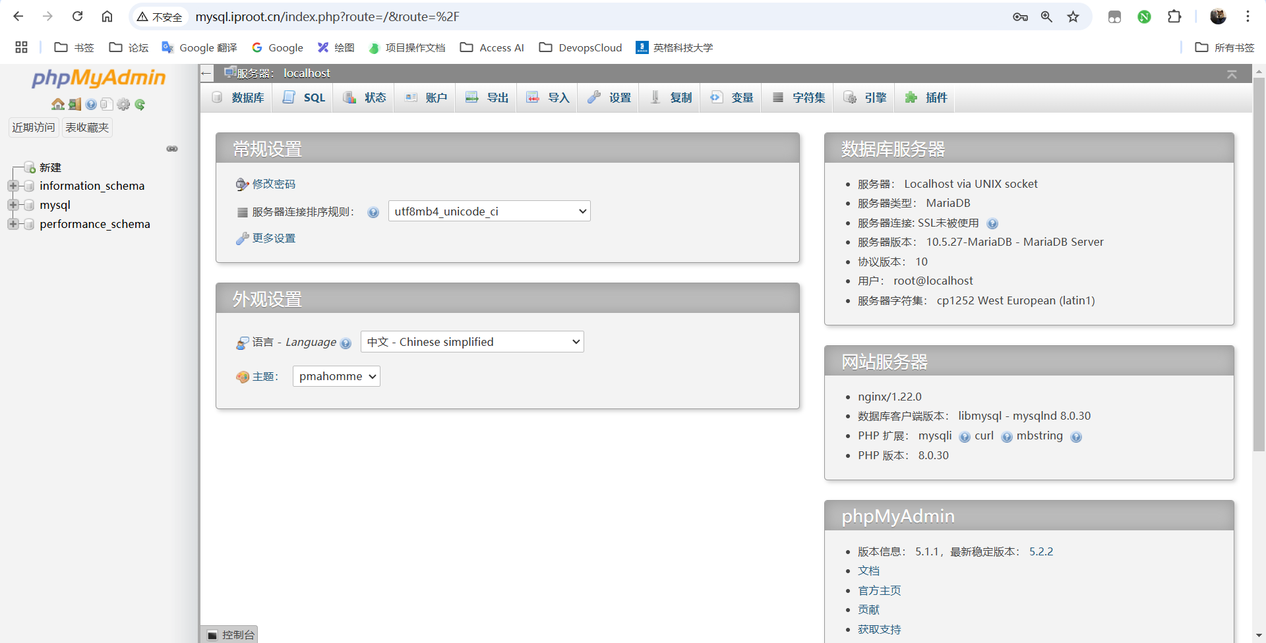Open phpMyAdmin documentation via the question-mark icon
The height and width of the screenshot is (643, 1266).
pyautogui.click(x=90, y=104)
